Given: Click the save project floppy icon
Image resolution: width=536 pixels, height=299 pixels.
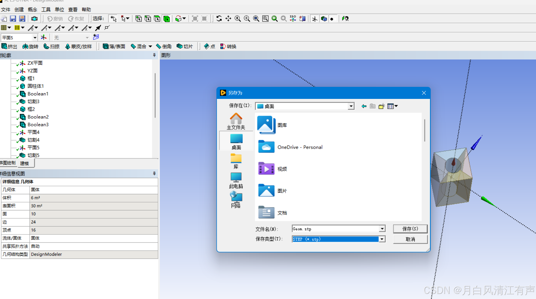Looking at the screenshot, I should tap(13, 19).
